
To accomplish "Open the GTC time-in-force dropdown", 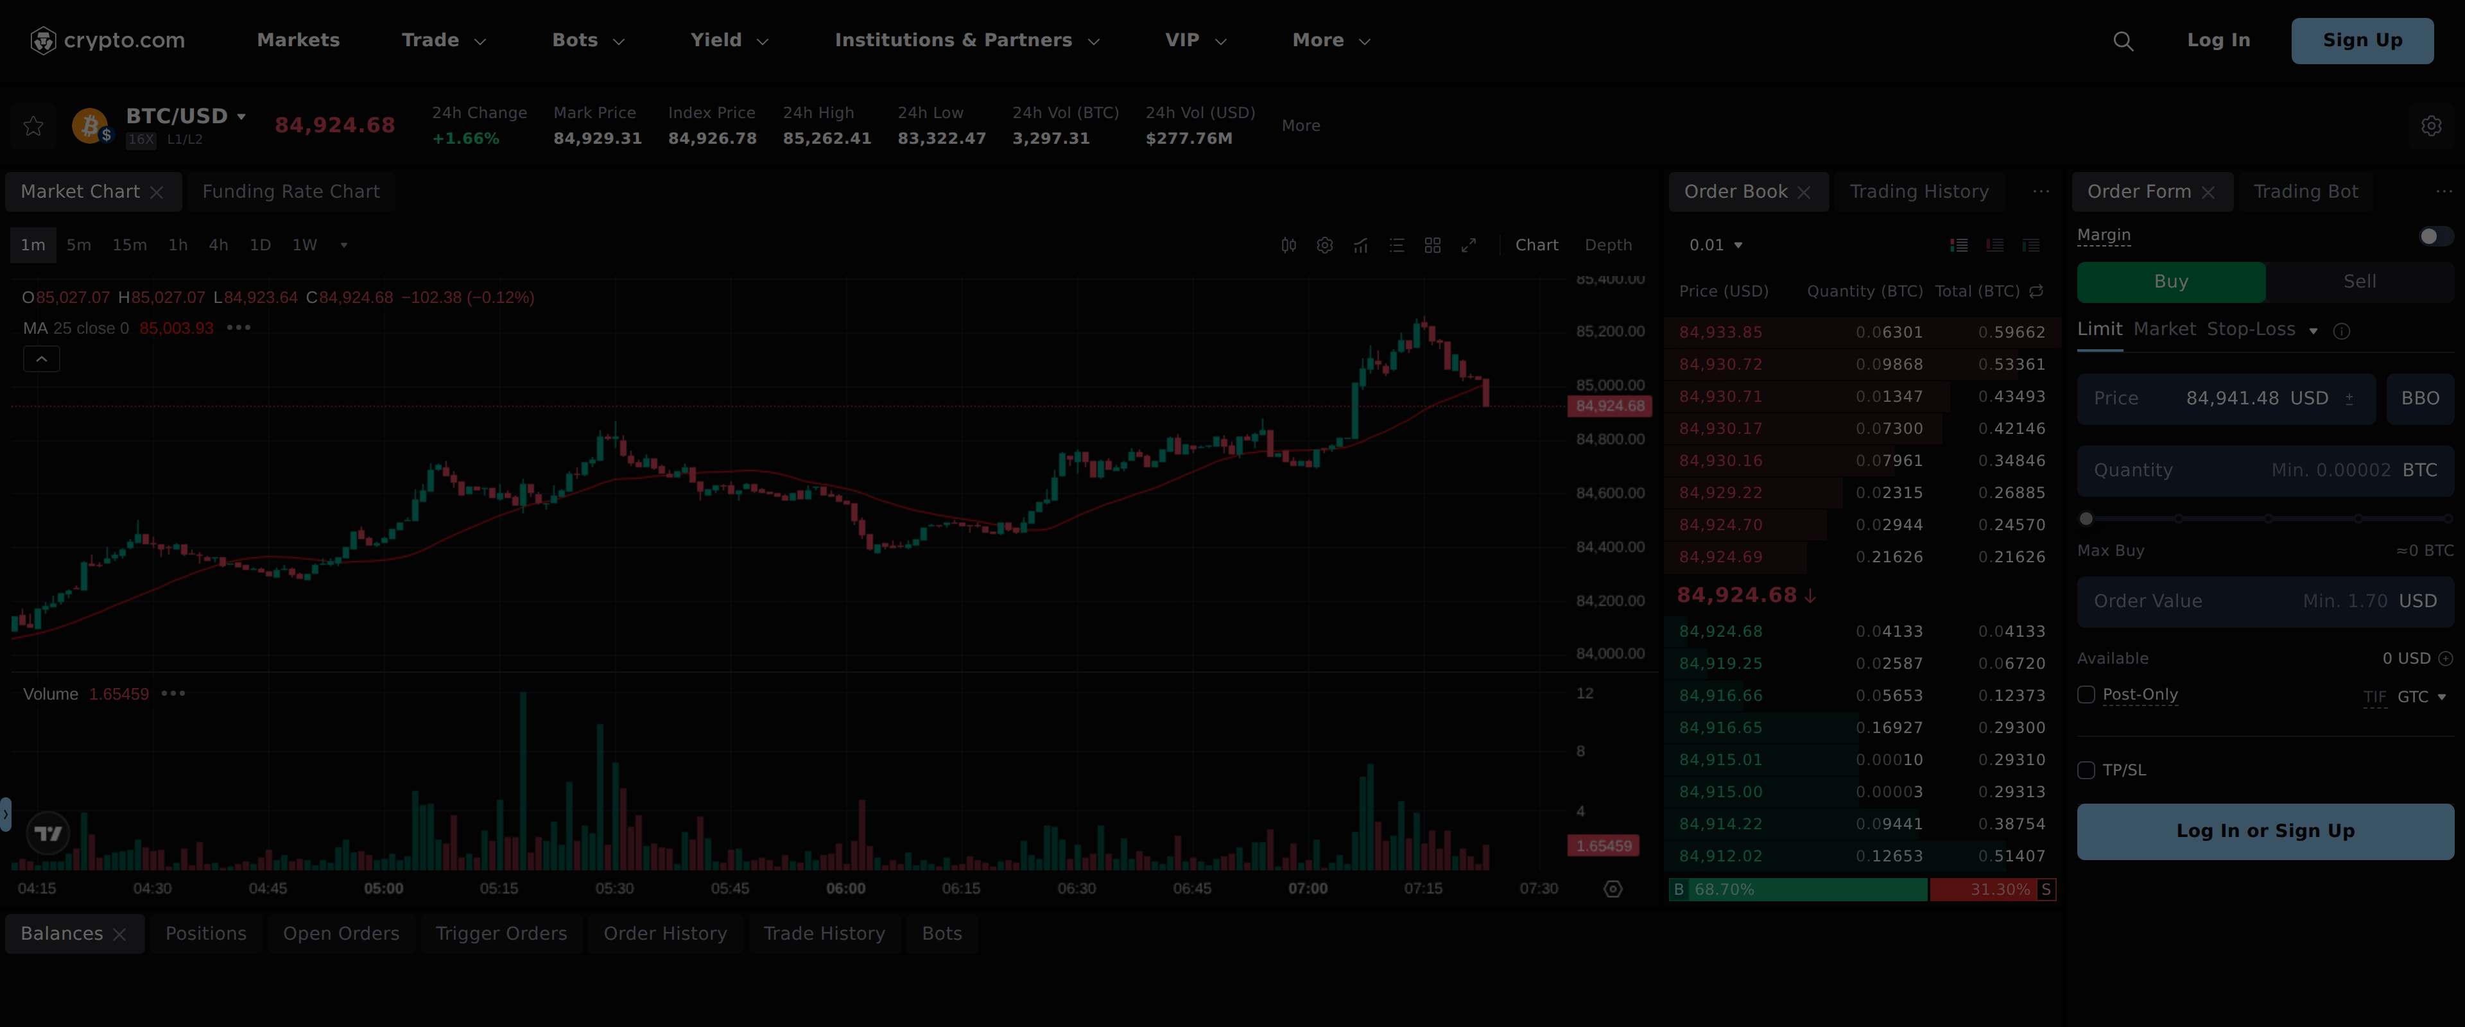I will point(2421,697).
